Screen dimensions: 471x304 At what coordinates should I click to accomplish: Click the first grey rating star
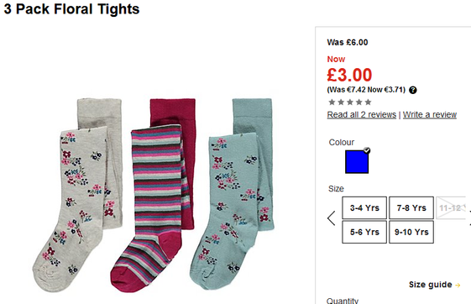[332, 102]
